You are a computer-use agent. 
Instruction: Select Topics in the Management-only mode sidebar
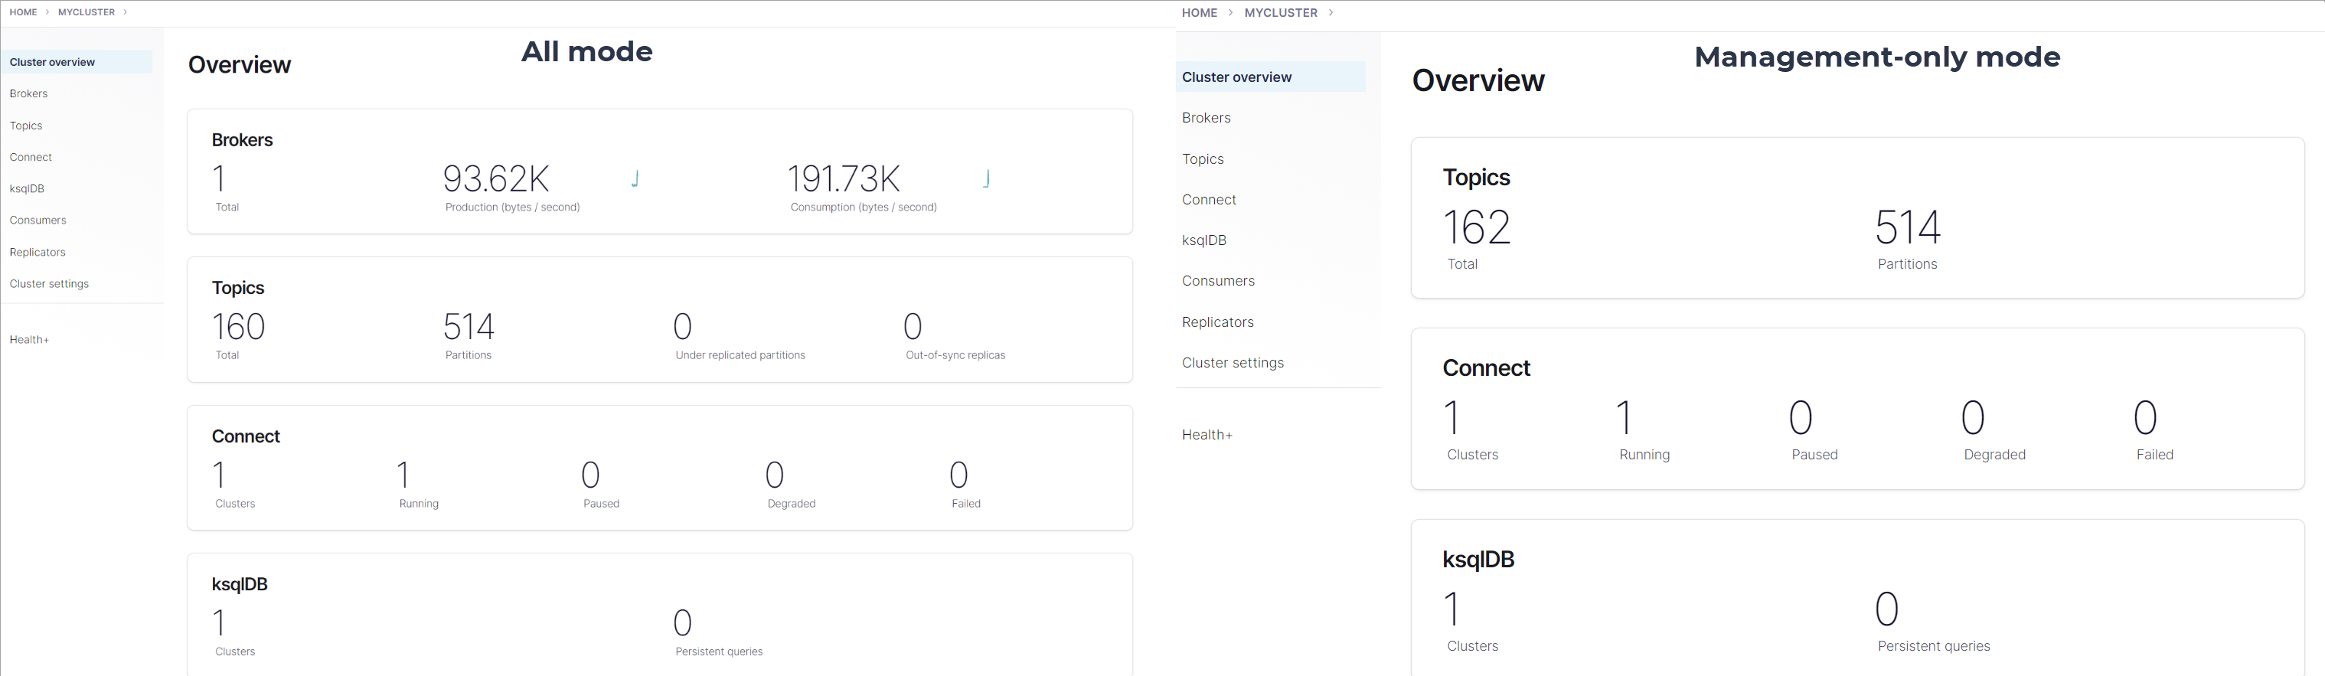(x=1202, y=158)
